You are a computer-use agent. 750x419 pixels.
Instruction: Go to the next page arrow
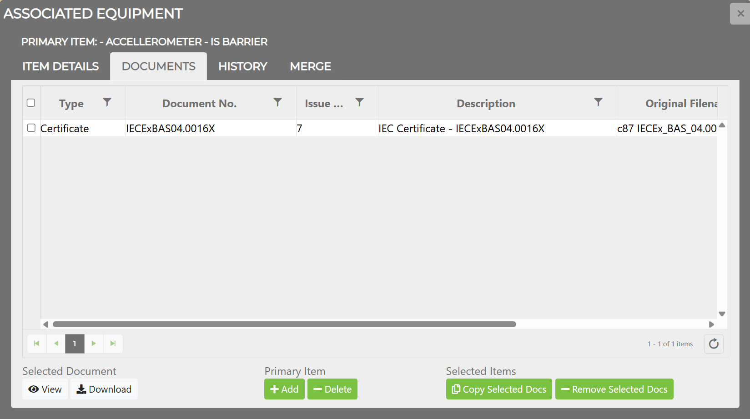click(x=94, y=344)
